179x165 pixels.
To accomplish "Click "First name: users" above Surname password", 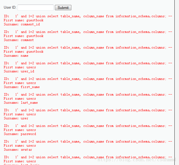I will pyautogui.click(x=20, y=130).
